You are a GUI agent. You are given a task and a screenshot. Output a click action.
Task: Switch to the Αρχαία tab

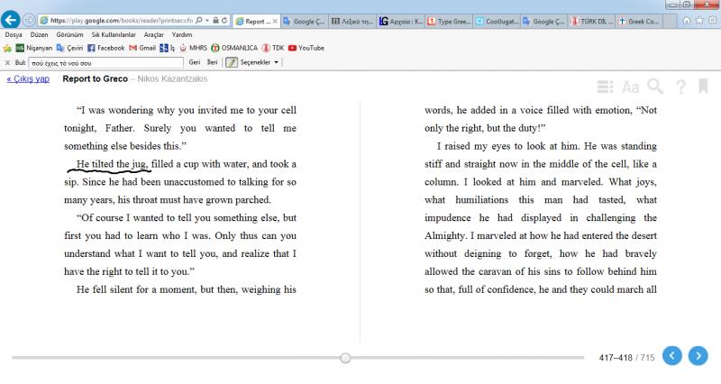click(x=401, y=21)
